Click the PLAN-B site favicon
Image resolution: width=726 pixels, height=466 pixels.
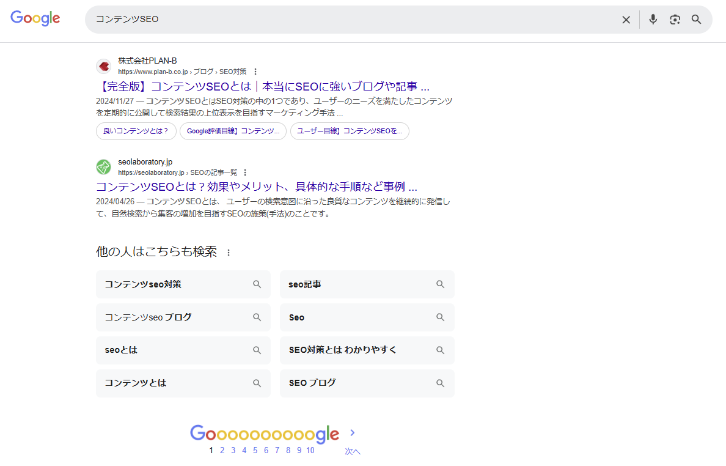[x=103, y=66]
